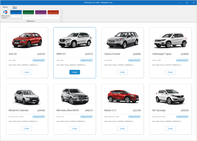
Task: Select the white BMW X3 car image
Action: click(x=75, y=40)
